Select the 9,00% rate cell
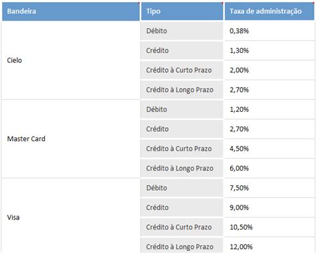This screenshot has height=253, width=317. (x=270, y=207)
